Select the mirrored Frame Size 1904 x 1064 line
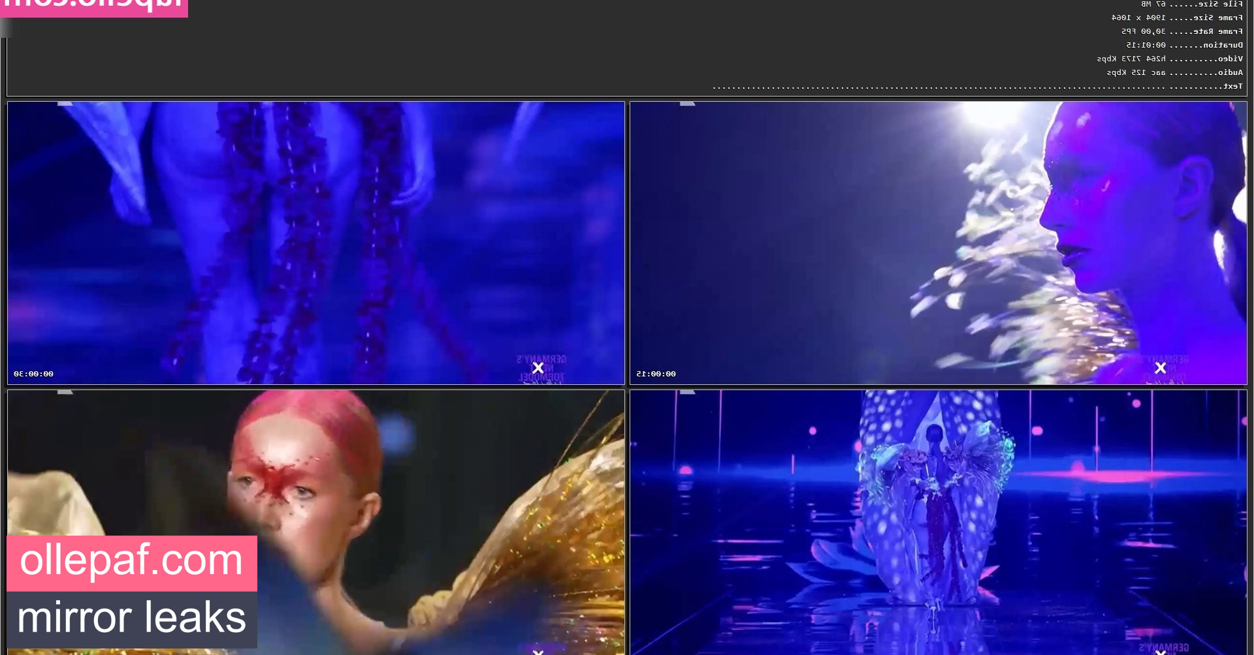 [1177, 18]
